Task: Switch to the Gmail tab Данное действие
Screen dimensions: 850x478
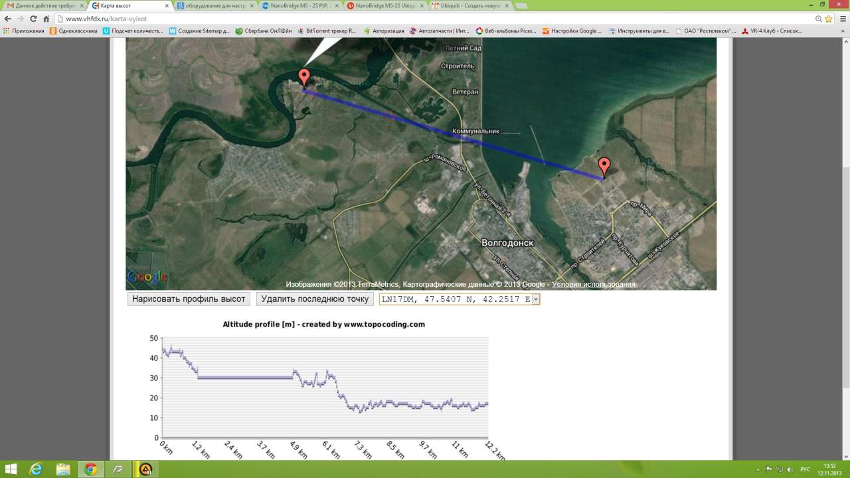Action: click(x=44, y=5)
